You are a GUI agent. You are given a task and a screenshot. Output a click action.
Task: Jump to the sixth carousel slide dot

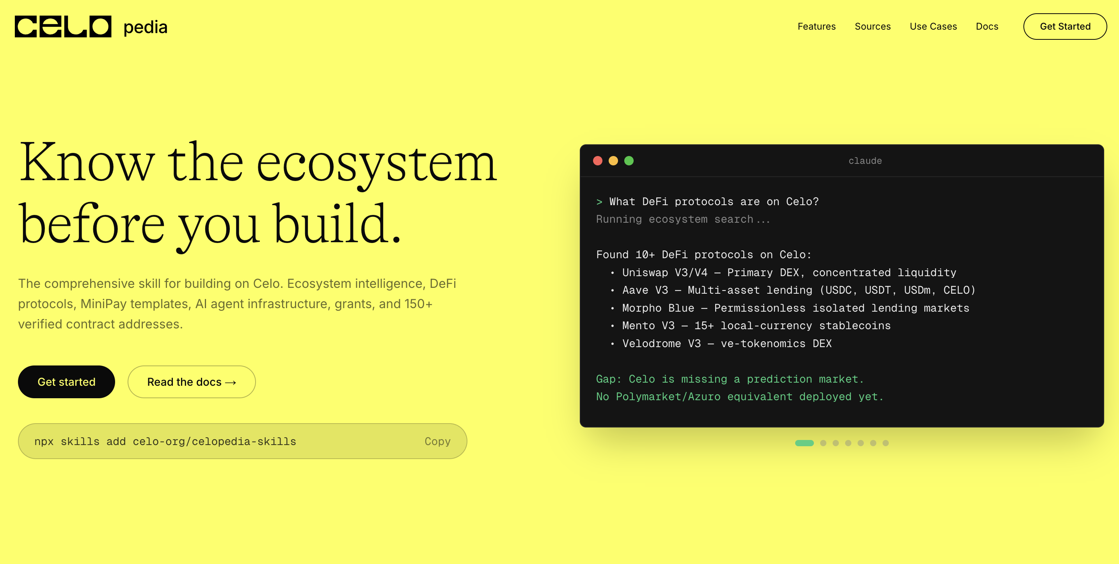[873, 443]
